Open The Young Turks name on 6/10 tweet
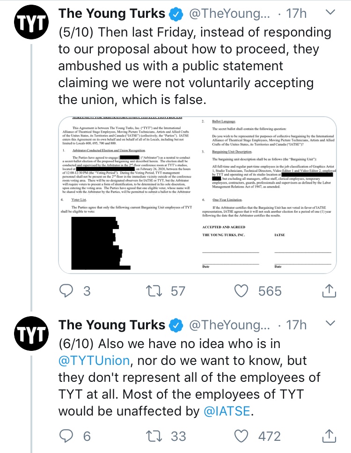Image resolution: width=351 pixels, height=453 pixels. [x=112, y=325]
